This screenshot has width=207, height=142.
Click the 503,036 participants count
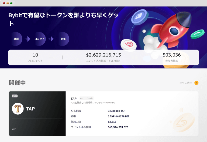172,55
